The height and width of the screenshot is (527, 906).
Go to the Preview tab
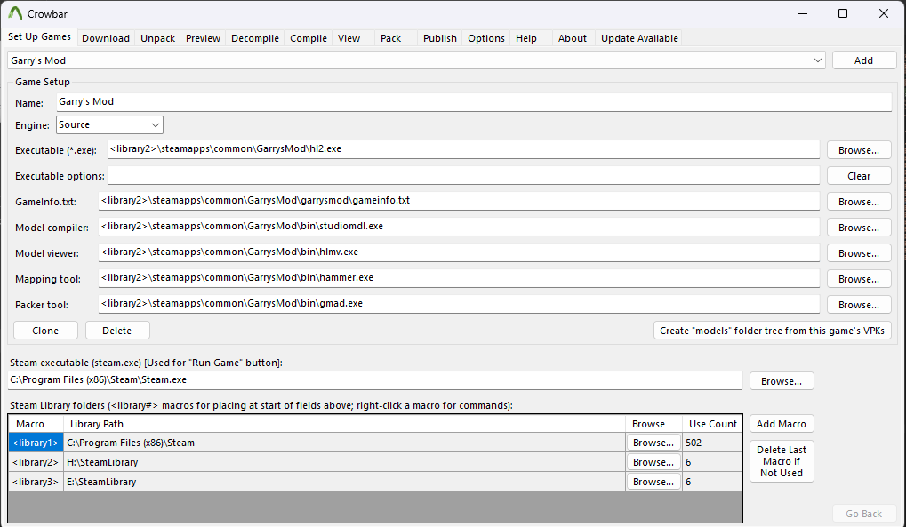pos(203,38)
